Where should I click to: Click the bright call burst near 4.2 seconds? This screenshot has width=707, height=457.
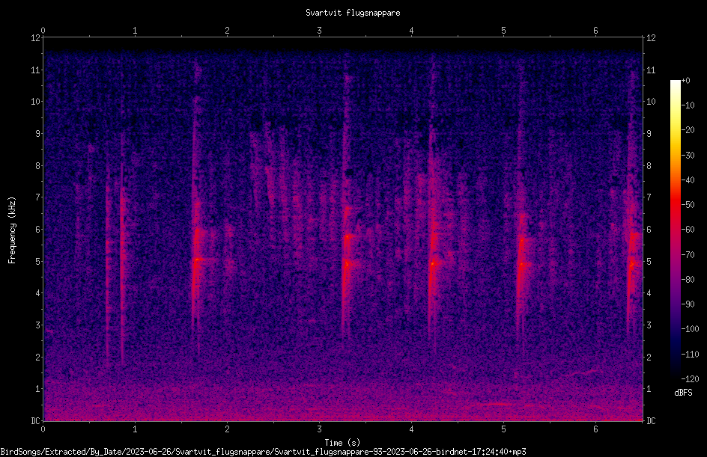point(433,263)
